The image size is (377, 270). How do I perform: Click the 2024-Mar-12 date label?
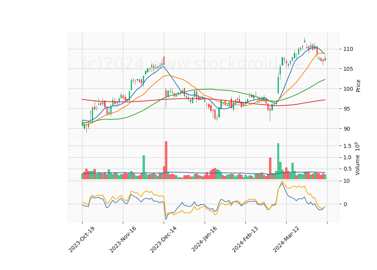pos(286,239)
